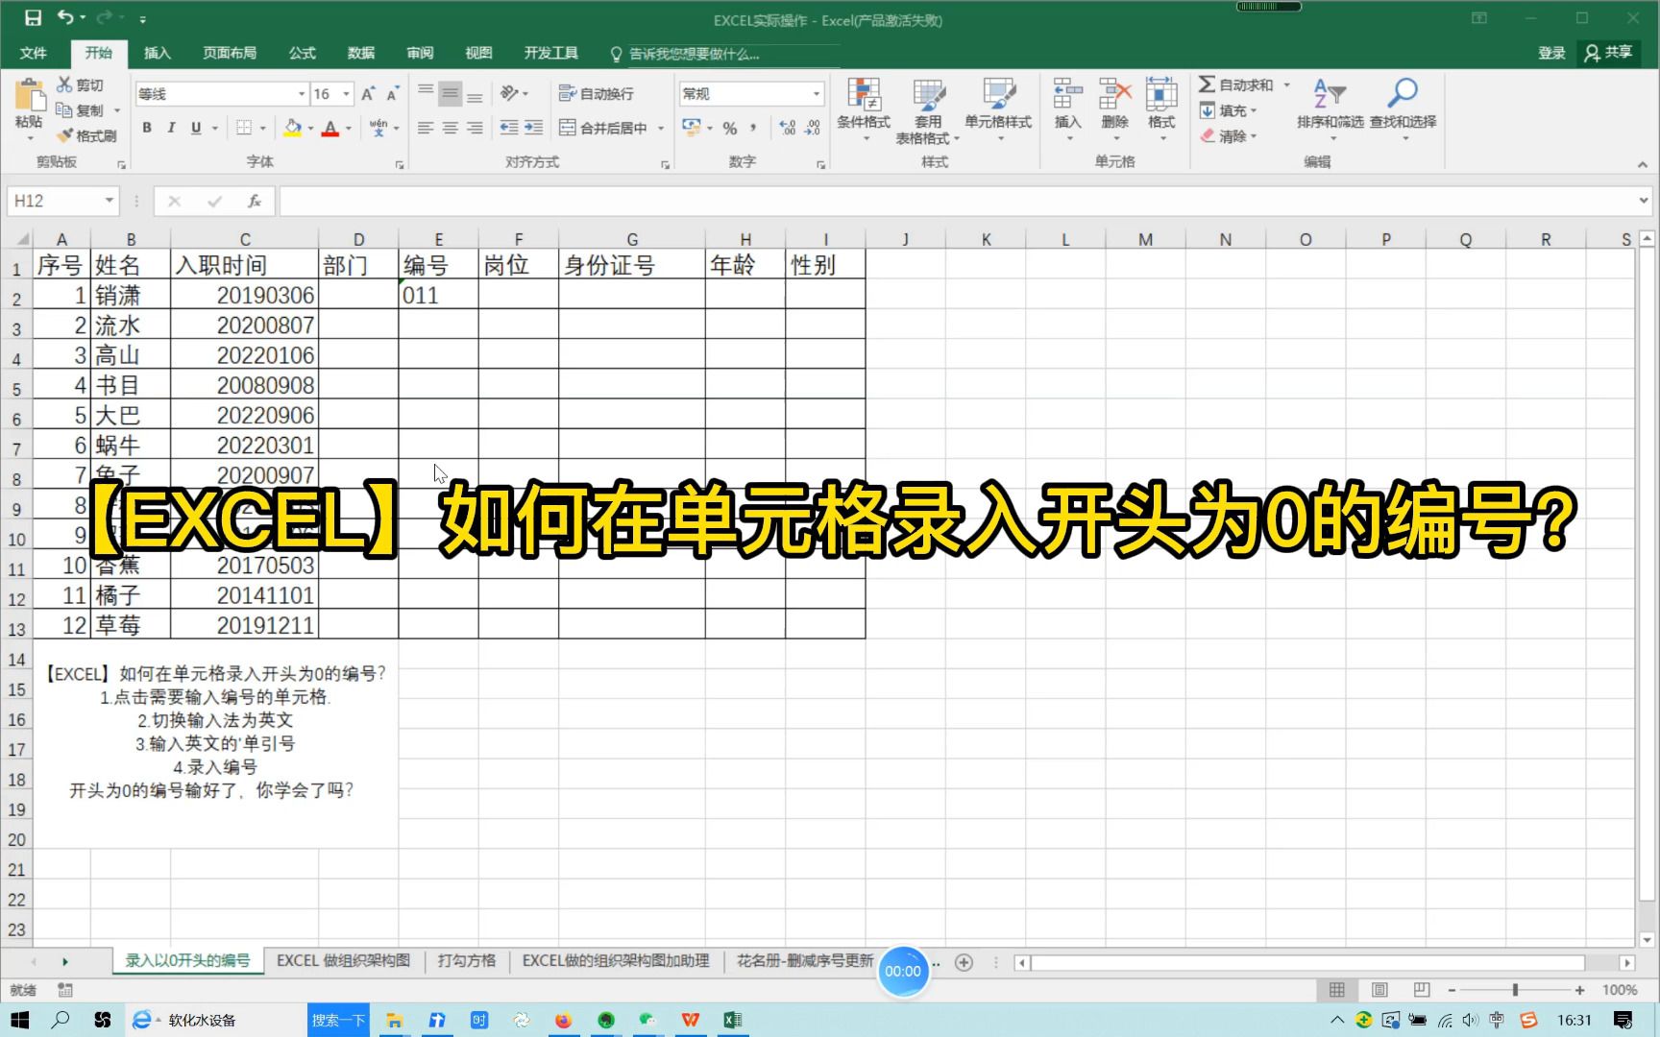The width and height of the screenshot is (1660, 1037).
Task: Switch to the 数据 ribbon tab
Action: coord(360,53)
